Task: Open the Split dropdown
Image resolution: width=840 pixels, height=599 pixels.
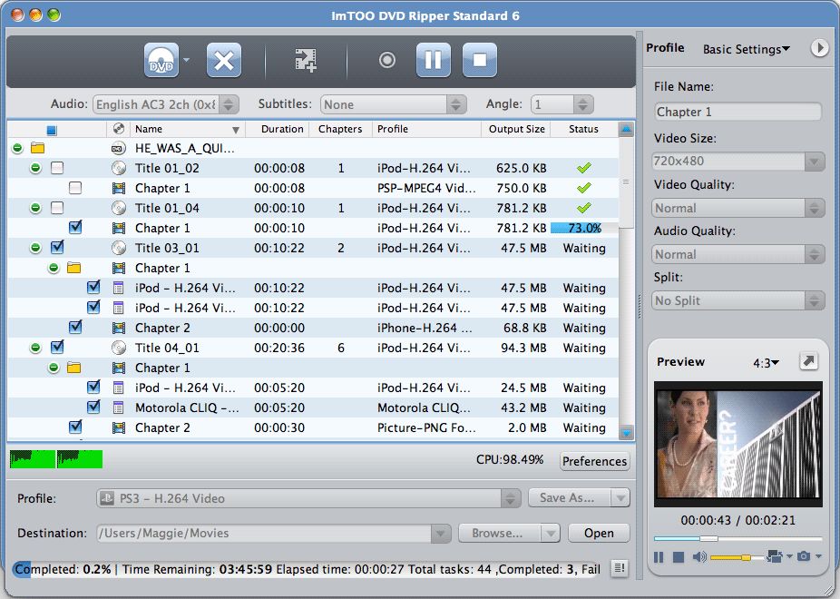Action: coord(738,300)
